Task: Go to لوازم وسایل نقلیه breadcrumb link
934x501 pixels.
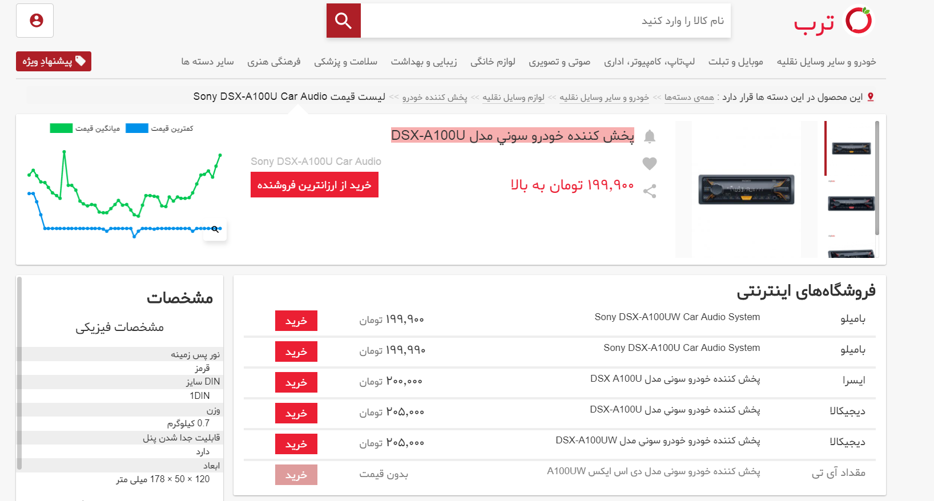Action: (x=513, y=98)
